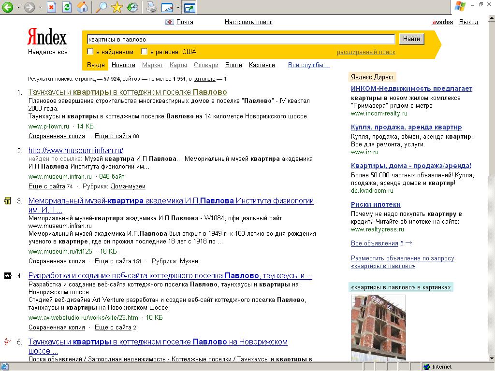Viewport: 495px width, 371px height.
Task: Open 'Настроить поиск' link
Action: pos(249,22)
